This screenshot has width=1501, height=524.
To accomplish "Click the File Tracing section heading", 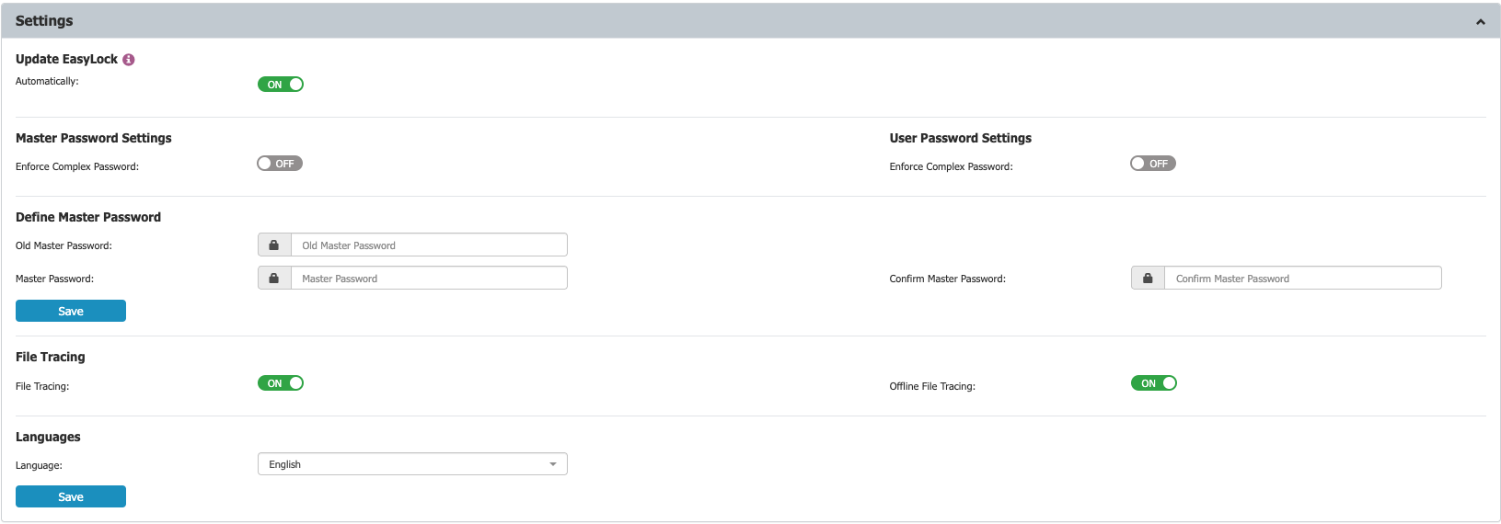I will [x=51, y=357].
